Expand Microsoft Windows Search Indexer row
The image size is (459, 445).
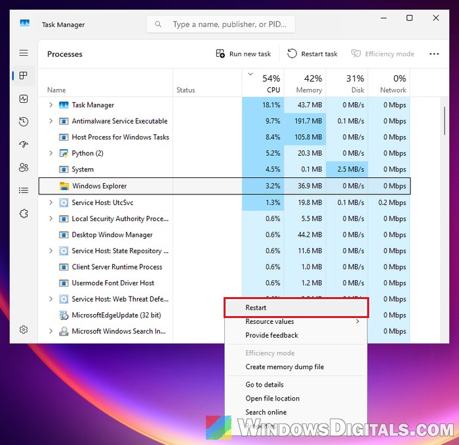click(x=50, y=330)
